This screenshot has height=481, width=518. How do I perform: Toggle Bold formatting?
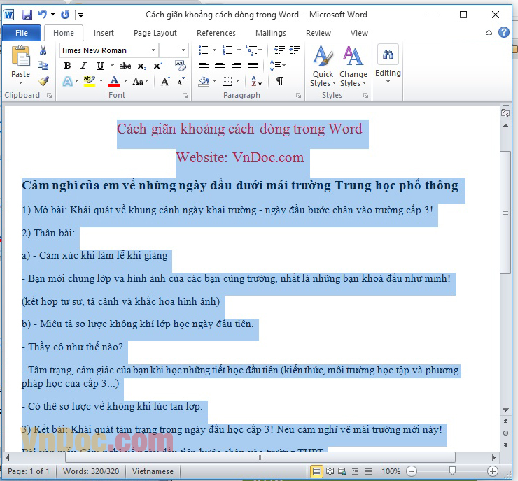67,66
